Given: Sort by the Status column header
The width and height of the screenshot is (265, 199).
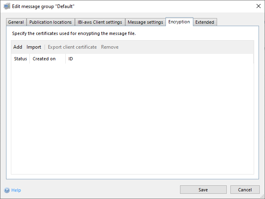Looking at the screenshot, I should click(21, 59).
